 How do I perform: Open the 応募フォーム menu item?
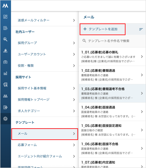point(45,145)
